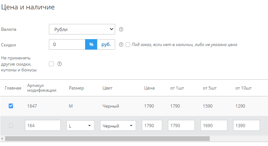The height and width of the screenshot is (146, 268).
Task: Click into the Скидки discount value field
Action: pos(67,45)
